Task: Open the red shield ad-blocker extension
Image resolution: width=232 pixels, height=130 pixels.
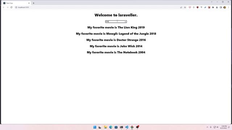Action: coord(198,7)
